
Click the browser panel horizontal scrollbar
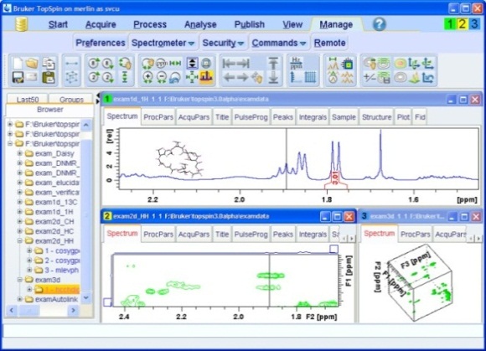click(43, 310)
